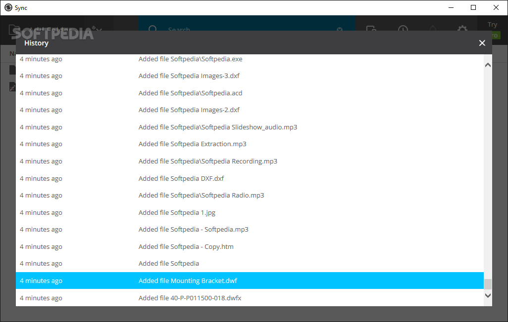Image resolution: width=508 pixels, height=322 pixels.
Task: Select row 'Added file Softpedia Extraction.mp3'
Action: coord(250,144)
